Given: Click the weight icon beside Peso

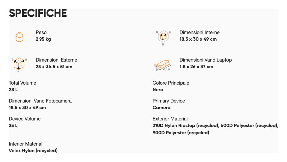Looking at the screenshot, I should (19, 37).
